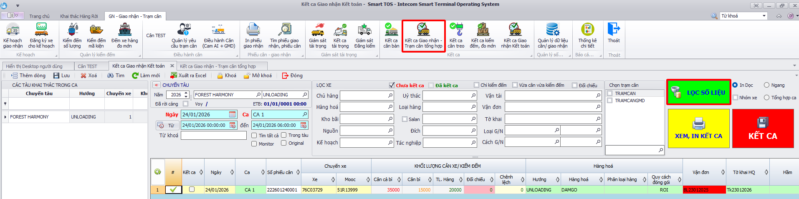The height and width of the screenshot is (199, 799).
Task: Toggle the Chưa kết ca checkbox
Action: [x=392, y=85]
